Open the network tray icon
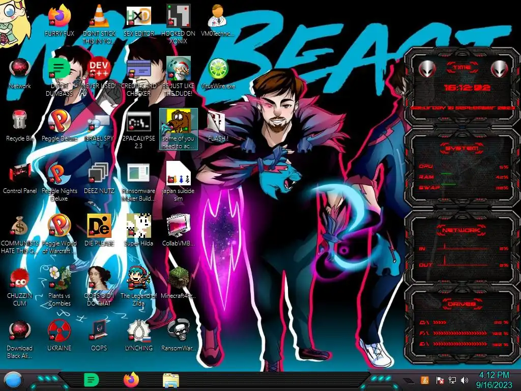The width and height of the screenshot is (521, 391). [452, 380]
